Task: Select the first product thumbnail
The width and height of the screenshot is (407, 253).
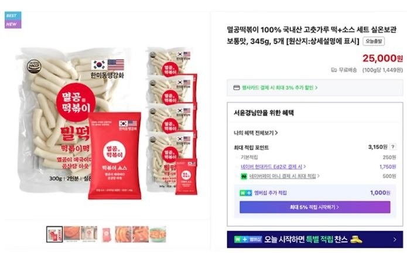Action: coord(54,234)
